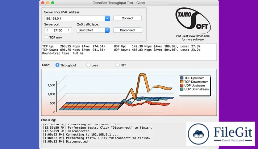Click the 1:00:32 PM Disconnected log entry
This screenshot has width=258, height=149.
[x=65, y=141]
